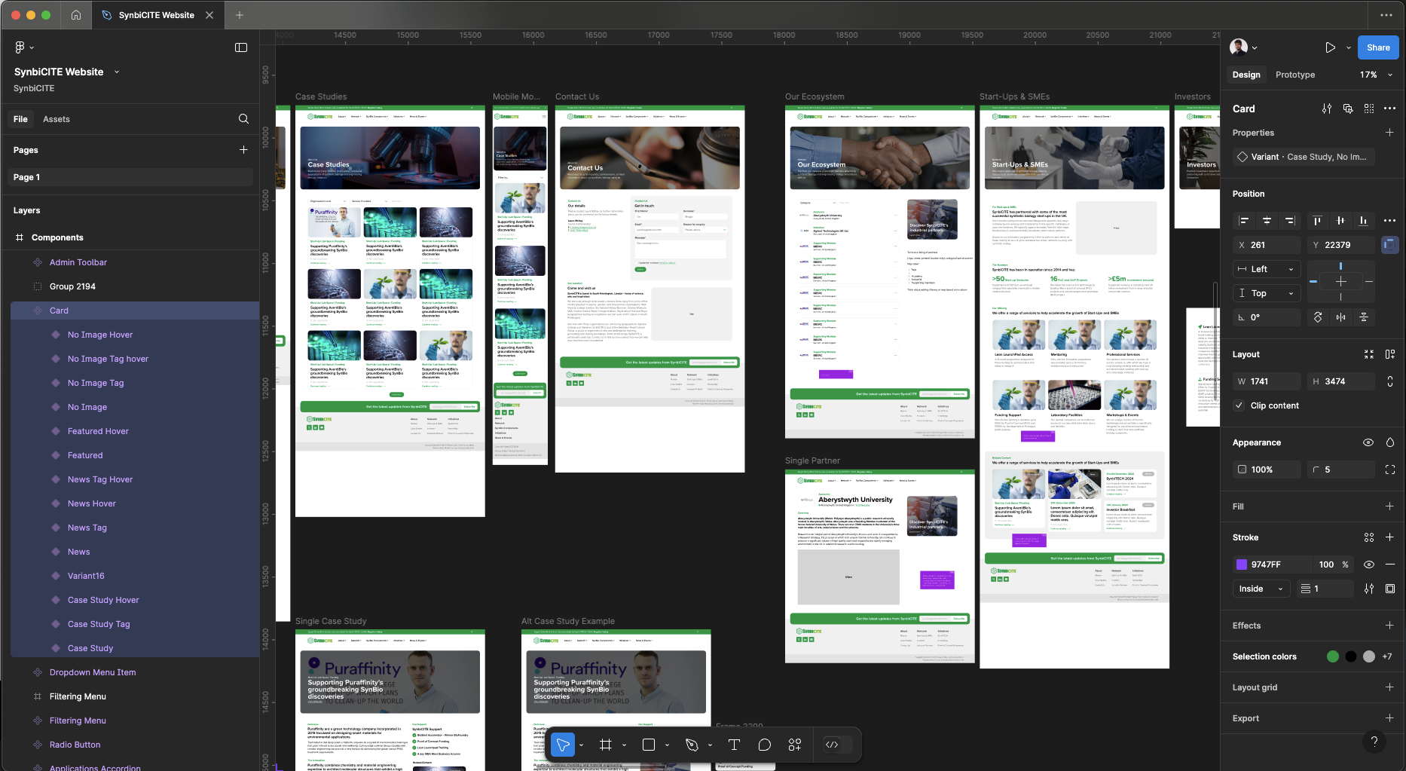This screenshot has width=1406, height=771.
Task: Open stroke advanced settings icon
Action: pyautogui.click(x=1369, y=589)
